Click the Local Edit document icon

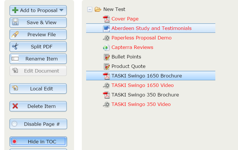pyautogui.click(x=15, y=88)
